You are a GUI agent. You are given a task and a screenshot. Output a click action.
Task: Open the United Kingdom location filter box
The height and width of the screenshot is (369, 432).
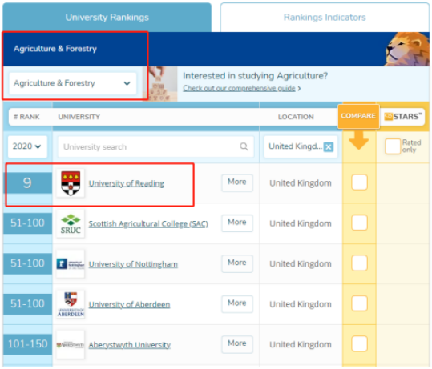[x=301, y=146]
